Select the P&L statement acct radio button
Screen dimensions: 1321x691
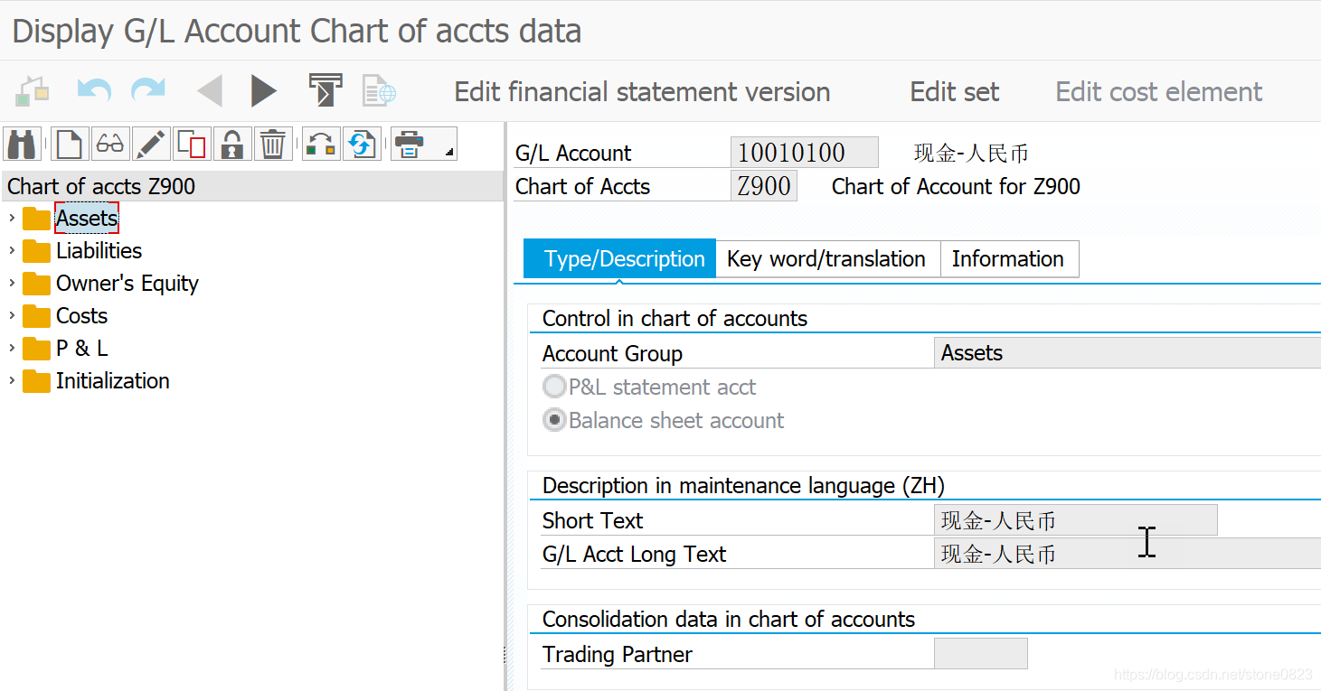click(x=554, y=388)
